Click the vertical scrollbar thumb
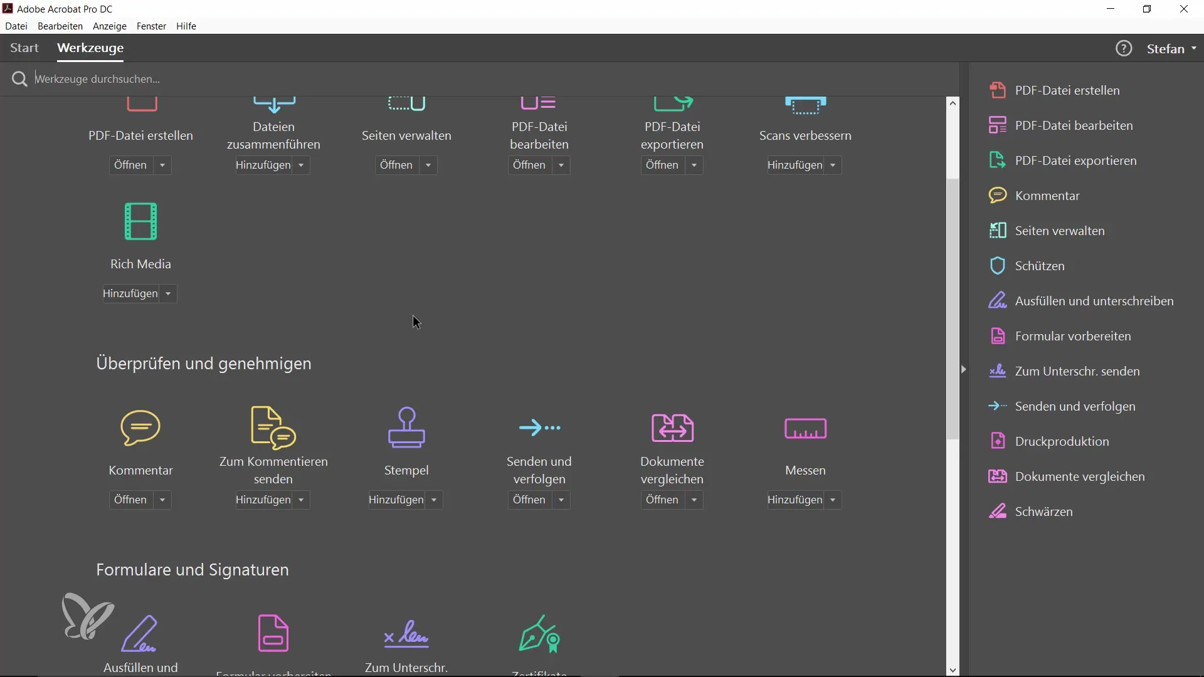This screenshot has height=677, width=1204. tap(953, 310)
